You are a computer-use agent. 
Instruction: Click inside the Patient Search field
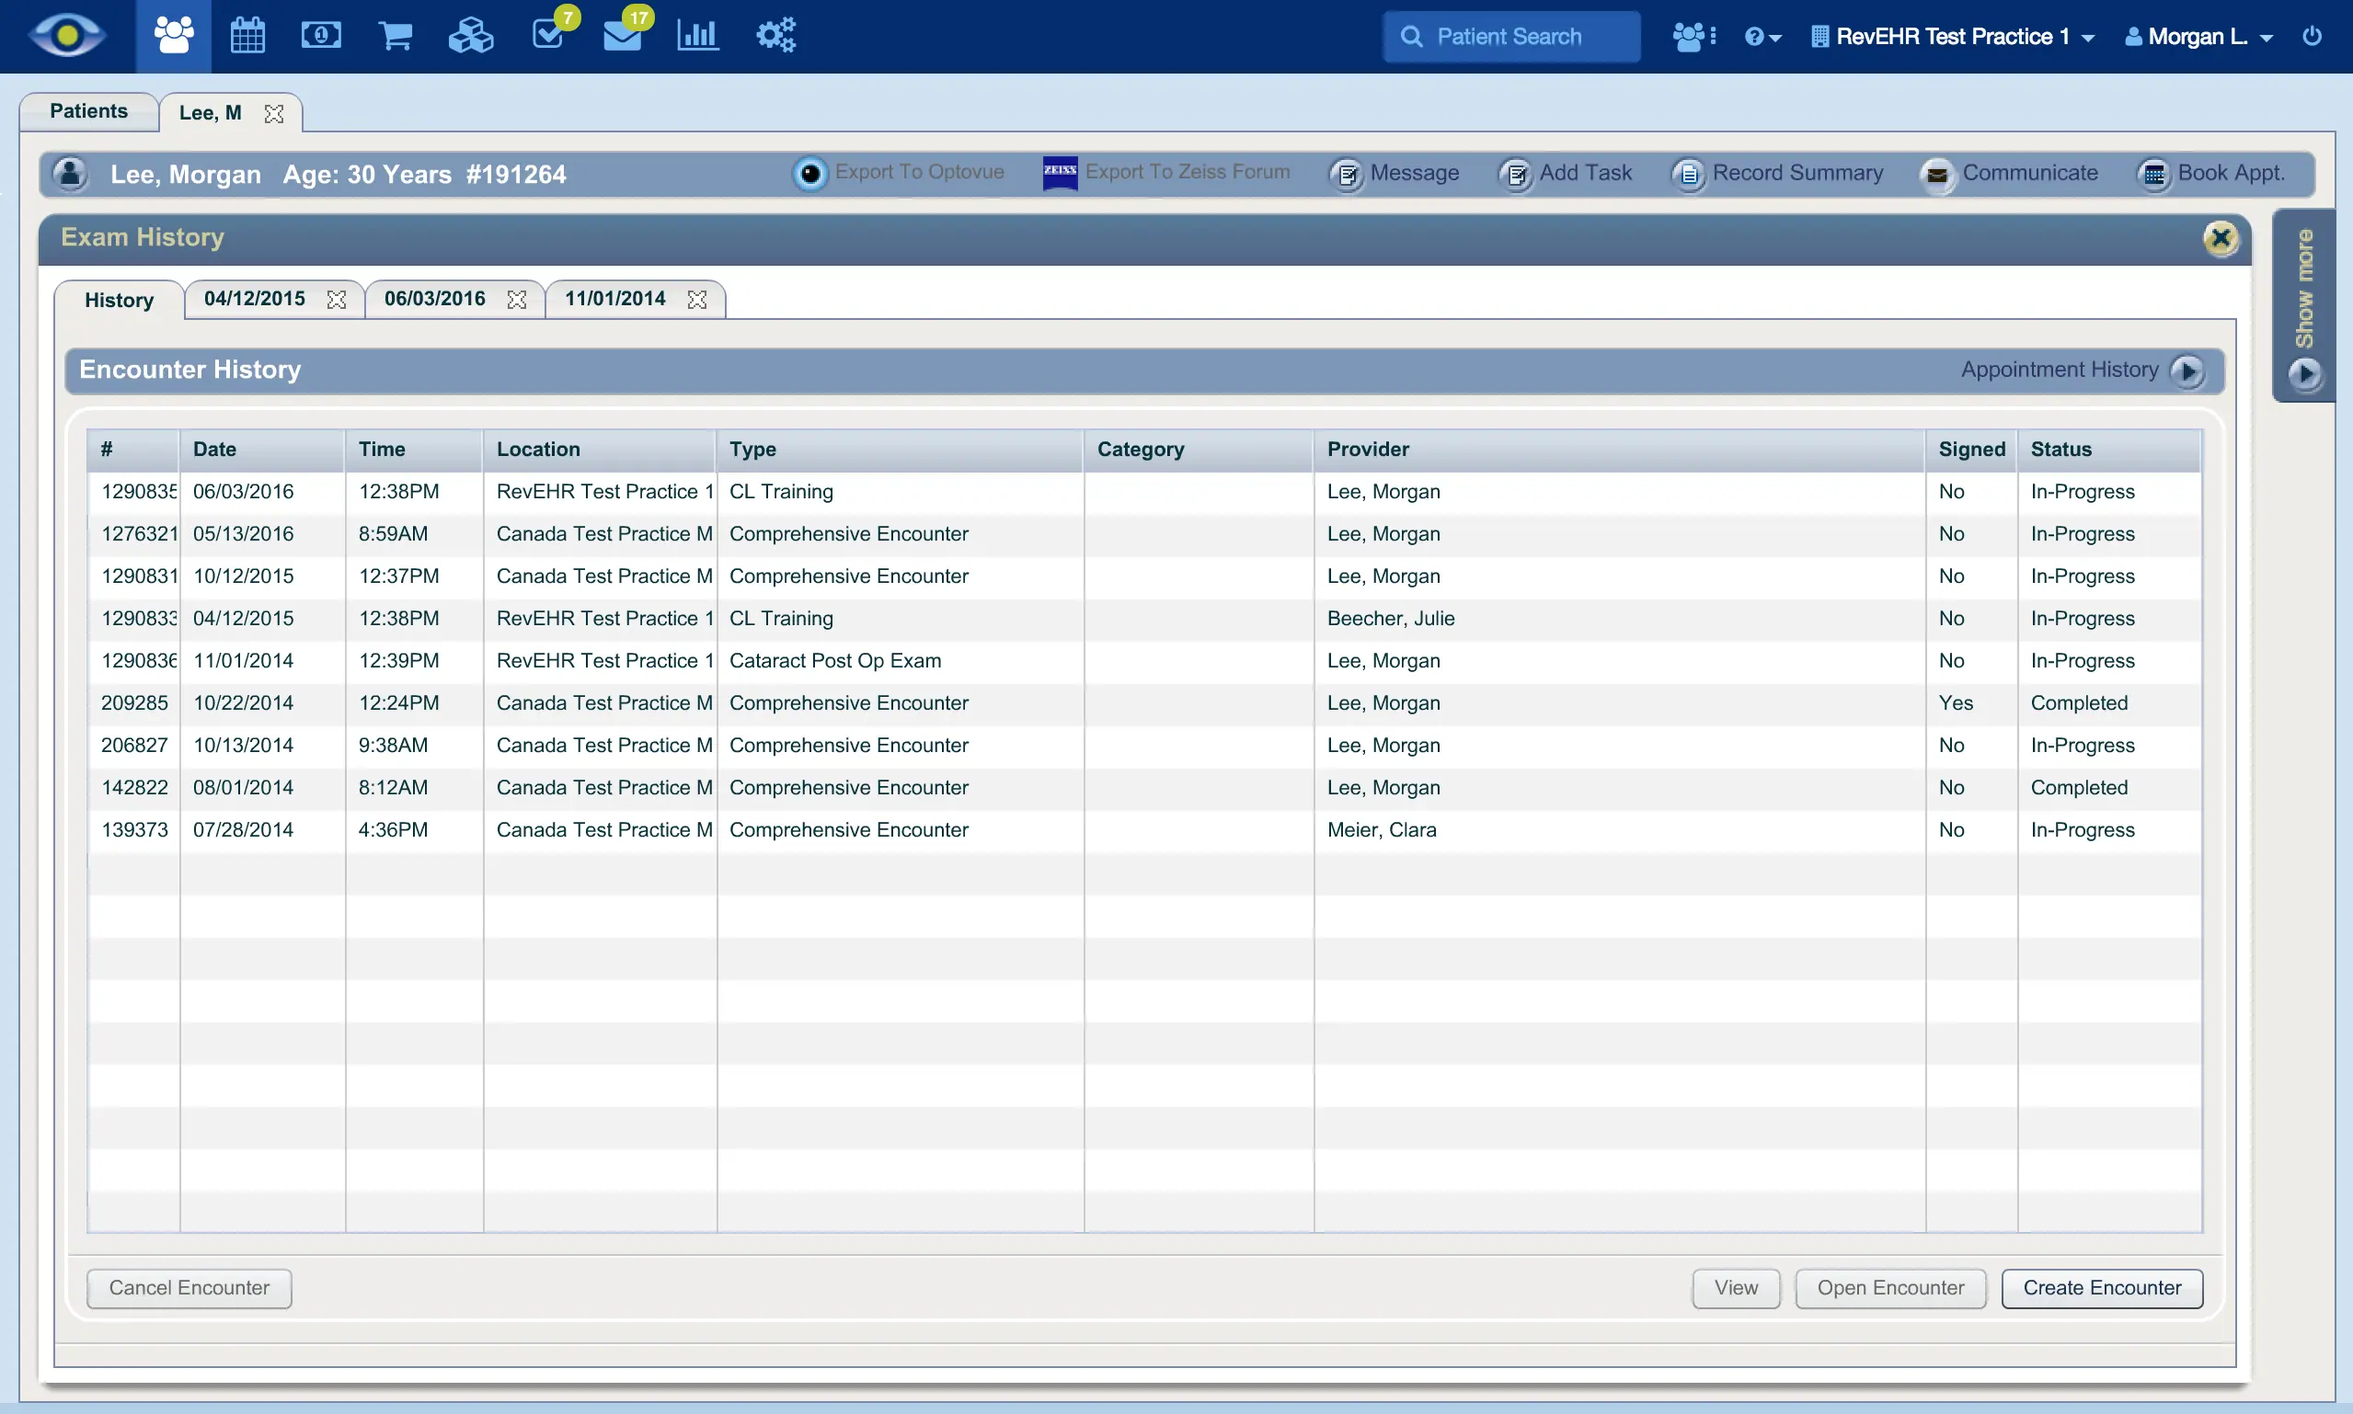click(1510, 36)
